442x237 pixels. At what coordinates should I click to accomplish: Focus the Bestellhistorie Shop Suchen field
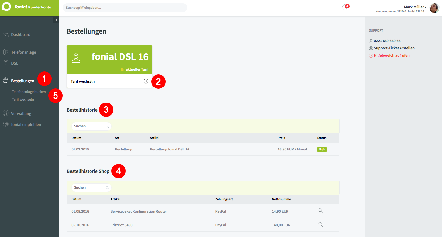91,187
